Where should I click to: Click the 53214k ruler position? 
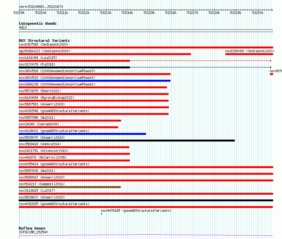coord(127,13)
